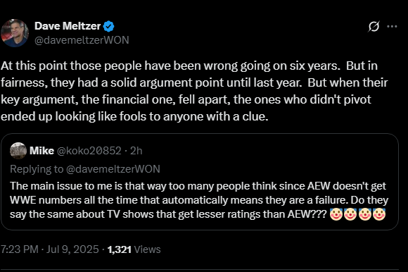Open the three-dot More options menu
Viewport: 408px width, 272px height.
click(392, 26)
